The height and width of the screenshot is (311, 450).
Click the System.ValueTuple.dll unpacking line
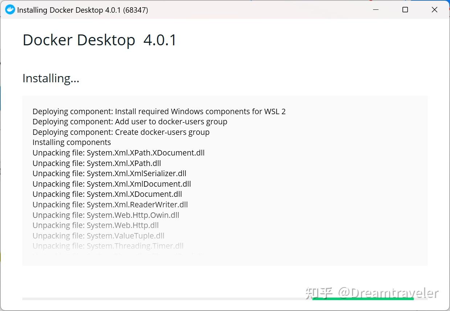[98, 236]
